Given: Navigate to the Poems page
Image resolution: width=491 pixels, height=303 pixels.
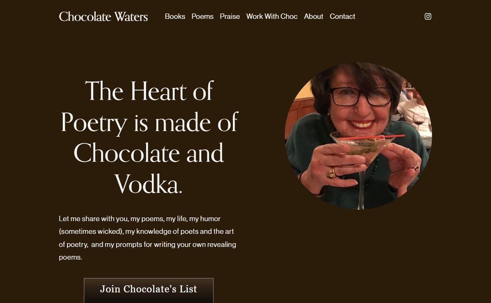Looking at the screenshot, I should pyautogui.click(x=203, y=16).
